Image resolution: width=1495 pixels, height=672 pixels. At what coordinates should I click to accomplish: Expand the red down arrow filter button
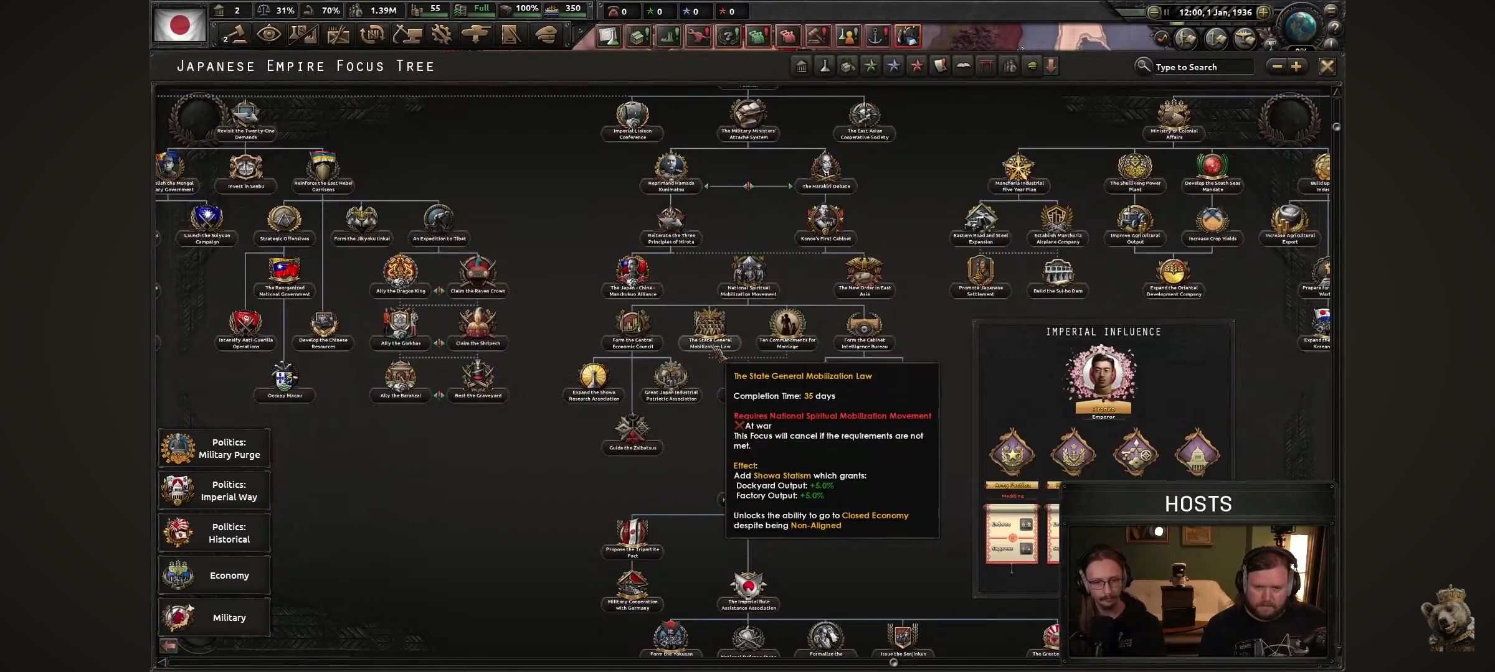1051,66
